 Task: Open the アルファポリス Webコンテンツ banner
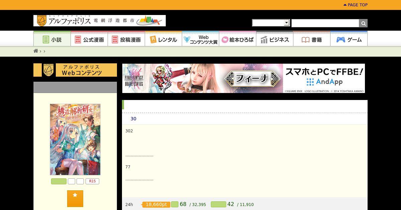tap(75, 70)
